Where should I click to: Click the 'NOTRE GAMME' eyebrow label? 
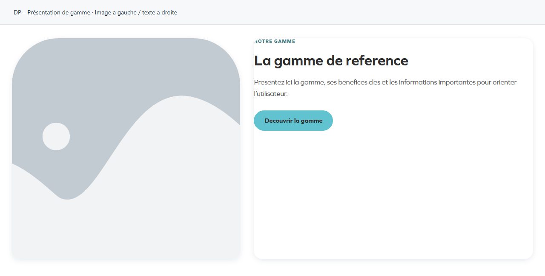(275, 42)
